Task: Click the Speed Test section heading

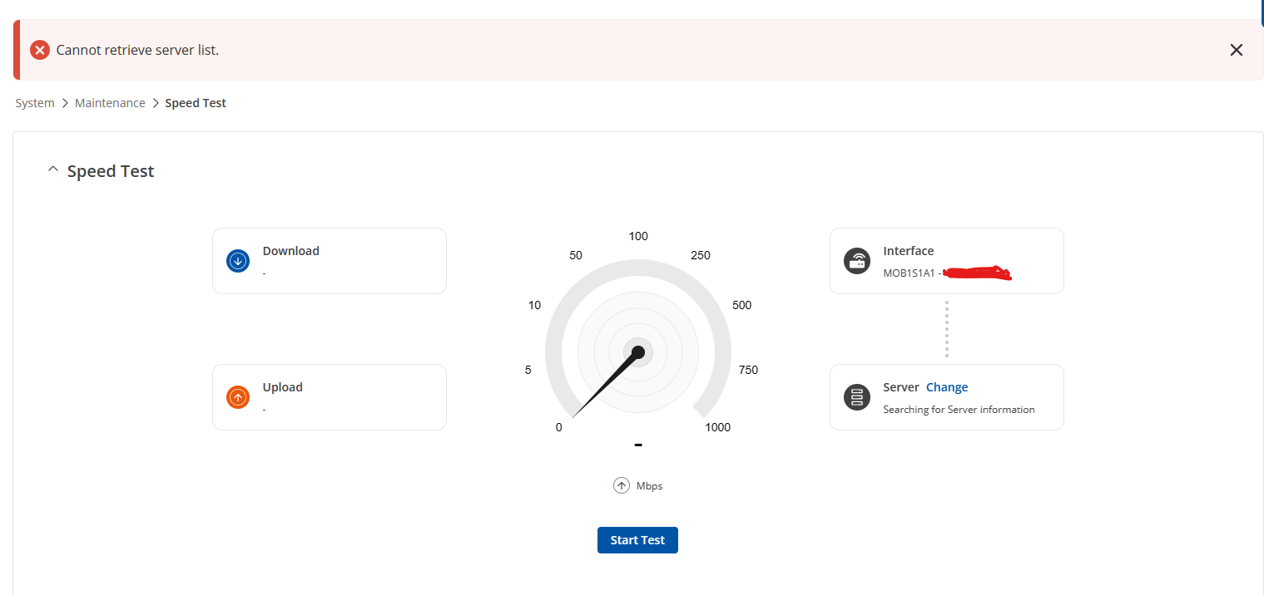Action: pos(111,171)
